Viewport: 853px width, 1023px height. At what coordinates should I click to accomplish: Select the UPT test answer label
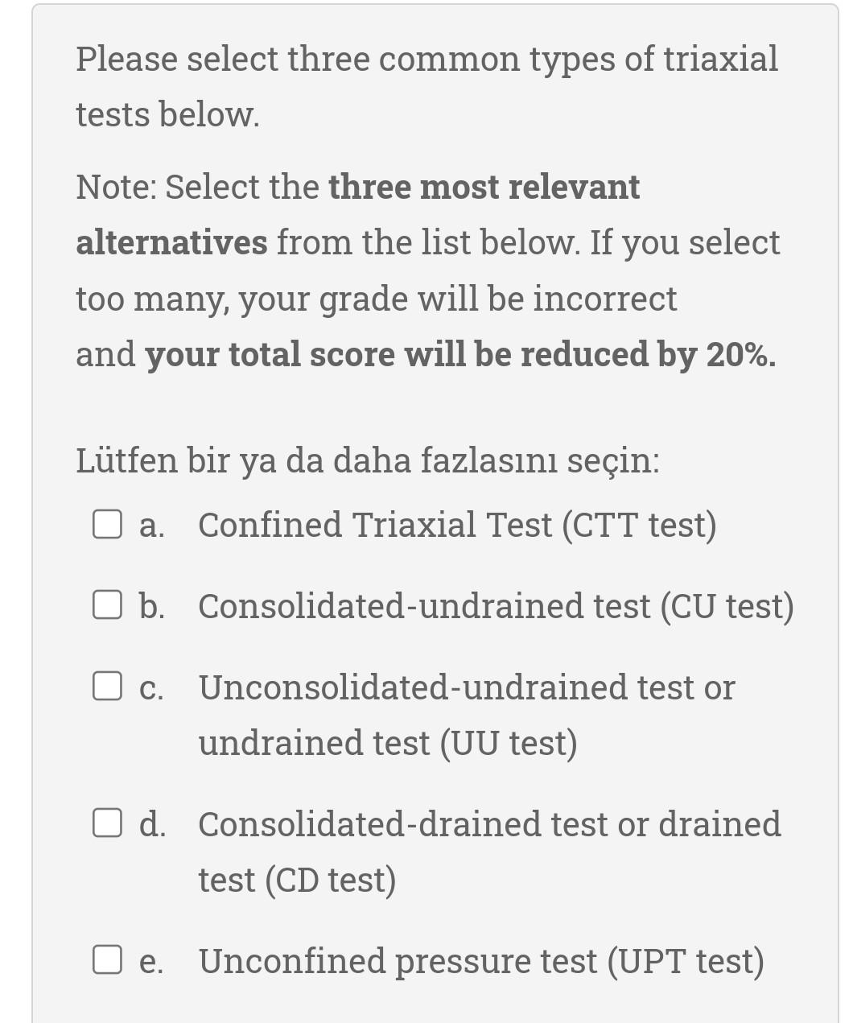(481, 960)
